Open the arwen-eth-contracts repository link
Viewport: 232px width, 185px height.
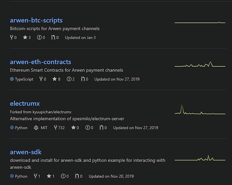point(40,62)
